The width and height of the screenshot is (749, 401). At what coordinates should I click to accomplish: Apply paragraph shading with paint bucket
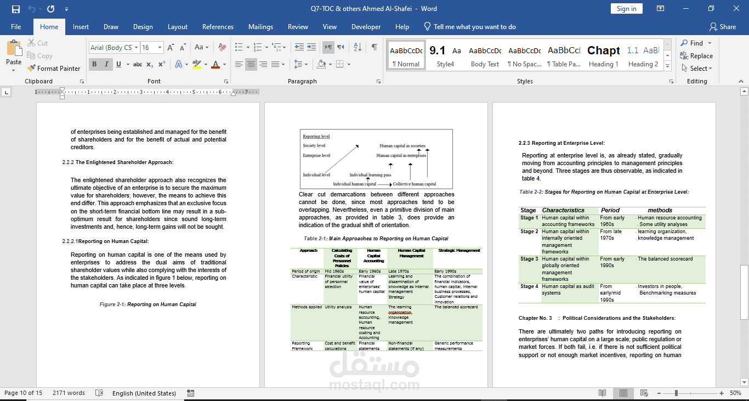321,64
